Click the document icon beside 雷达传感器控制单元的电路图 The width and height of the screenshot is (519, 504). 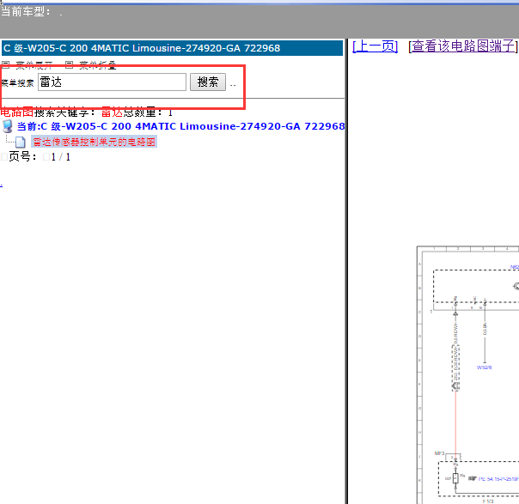tap(20, 142)
